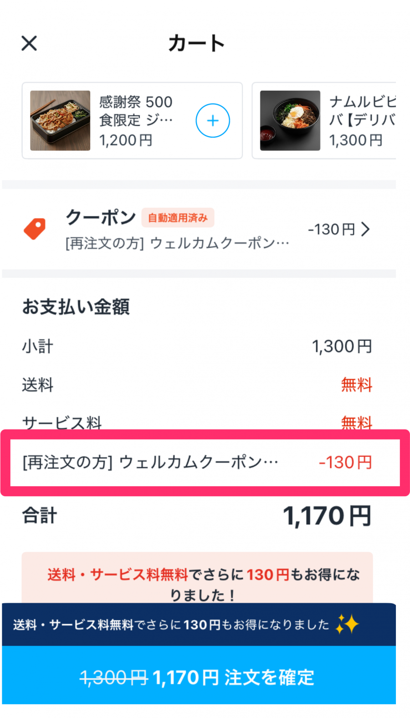Close the cart with the X icon
The width and height of the screenshot is (410, 718).
[29, 44]
